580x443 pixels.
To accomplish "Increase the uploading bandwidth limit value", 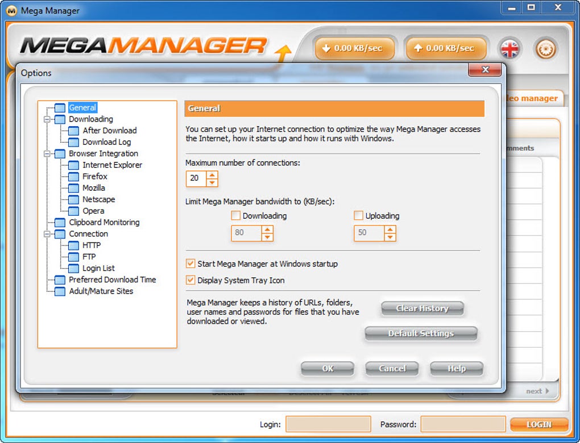I will 390,229.
